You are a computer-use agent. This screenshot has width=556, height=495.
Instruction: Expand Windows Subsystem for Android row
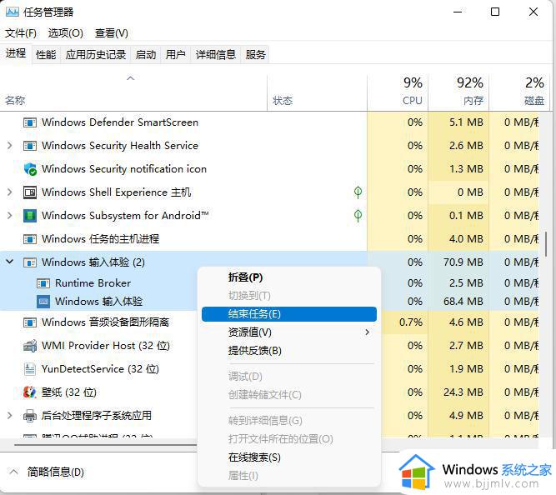click(x=9, y=216)
